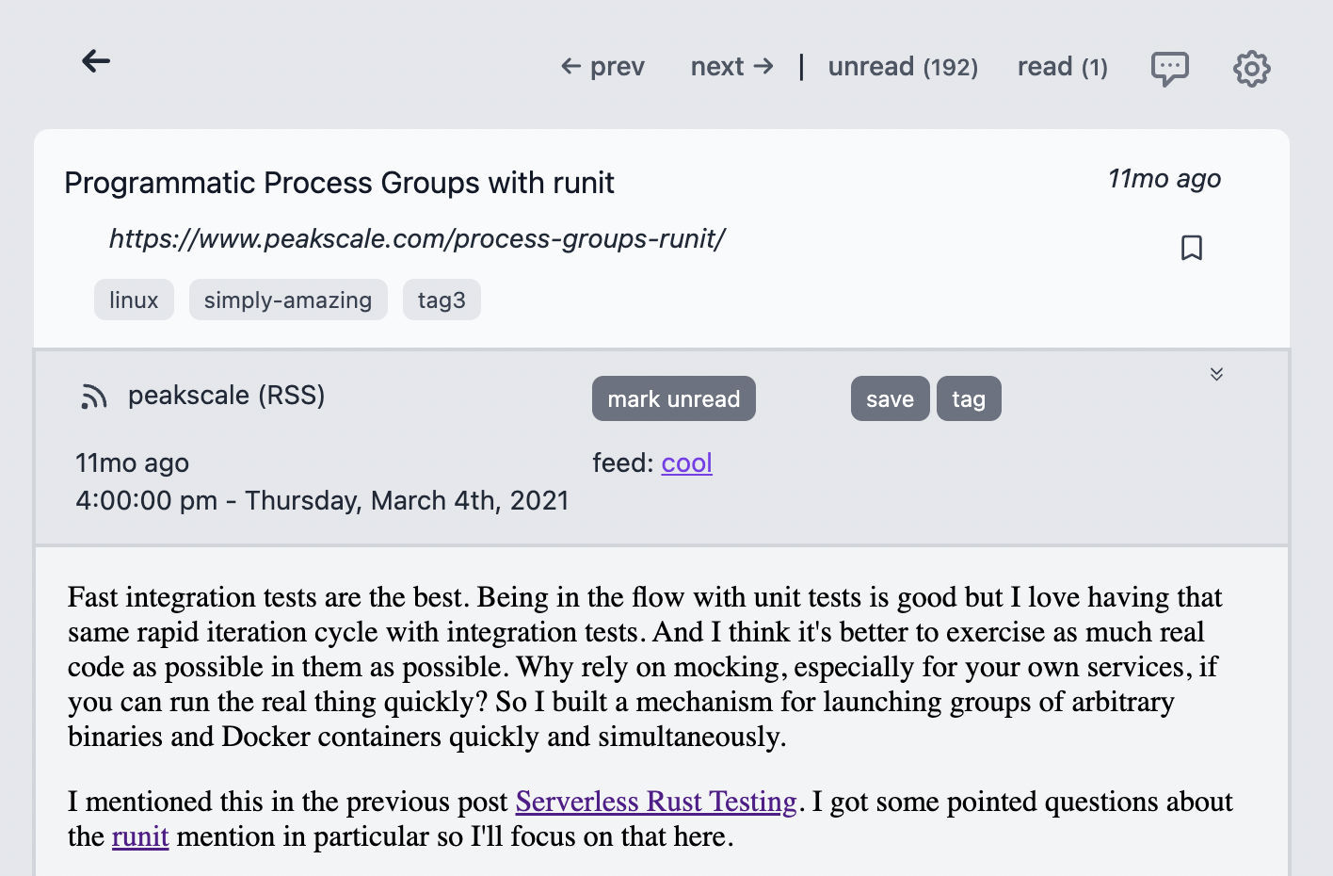Toggle the bookmark icon for this article
1333x876 pixels.
pyautogui.click(x=1192, y=248)
